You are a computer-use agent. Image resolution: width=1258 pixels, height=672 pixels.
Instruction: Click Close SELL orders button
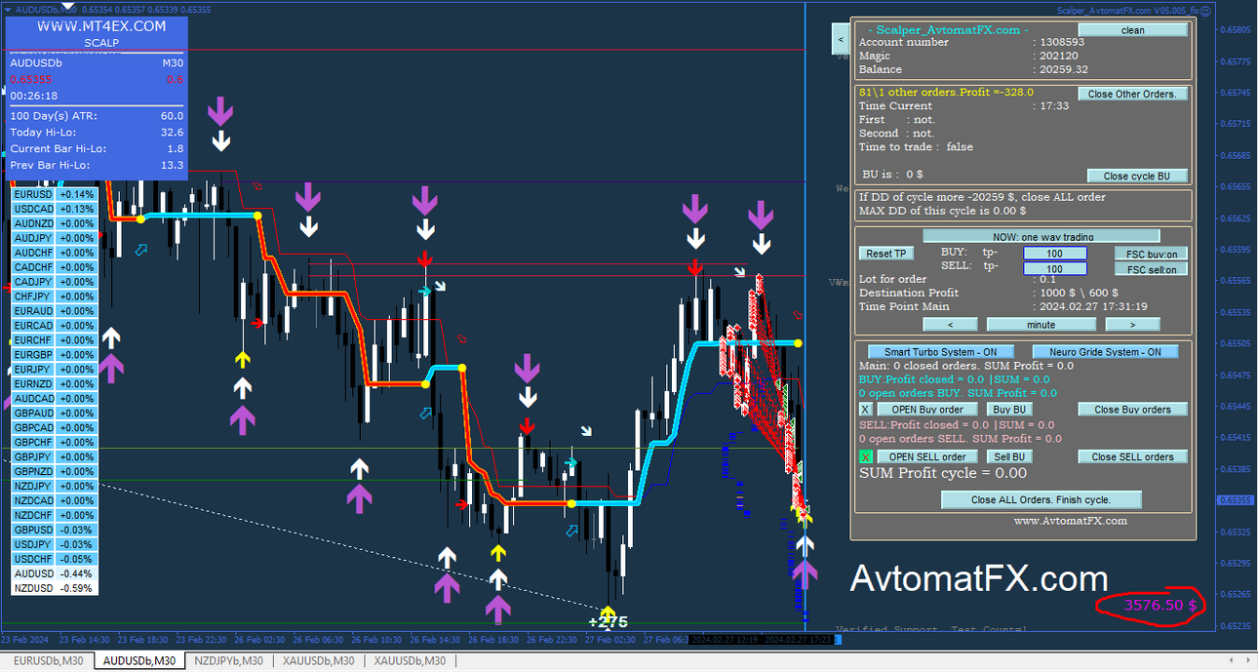[1132, 456]
